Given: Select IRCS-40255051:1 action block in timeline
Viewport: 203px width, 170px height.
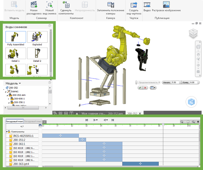Looking at the screenshot, I should [x=60, y=136].
